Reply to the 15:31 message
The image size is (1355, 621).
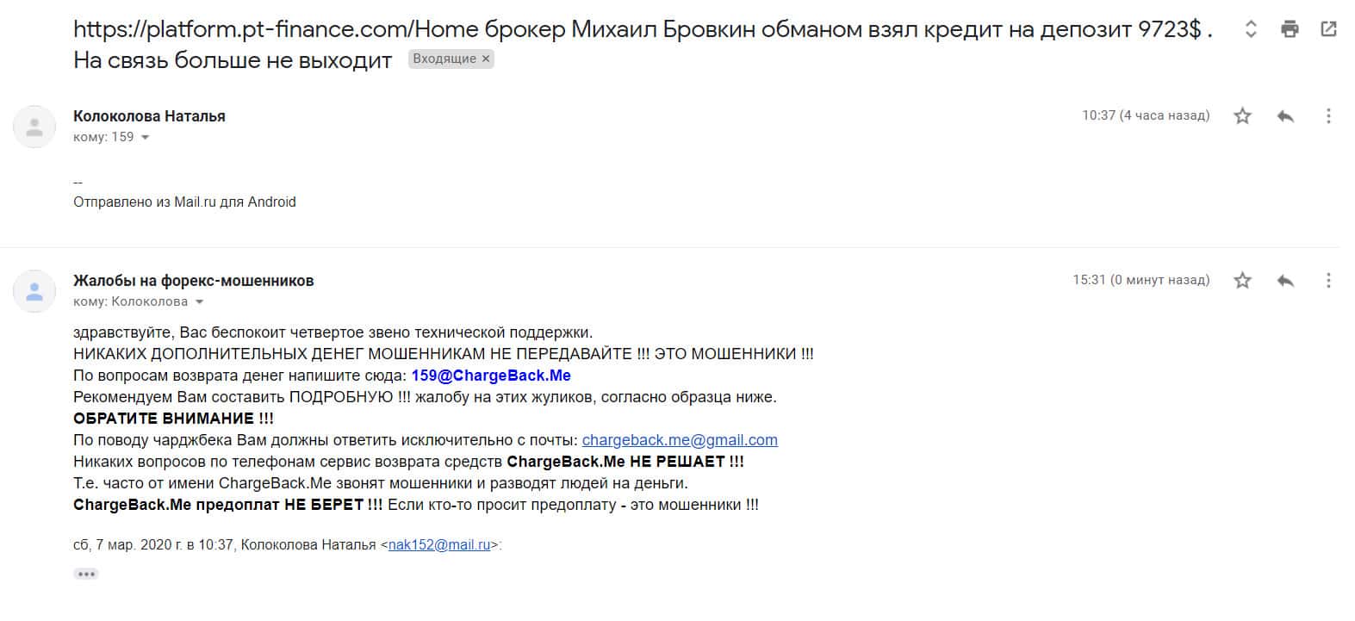pos(1285,280)
